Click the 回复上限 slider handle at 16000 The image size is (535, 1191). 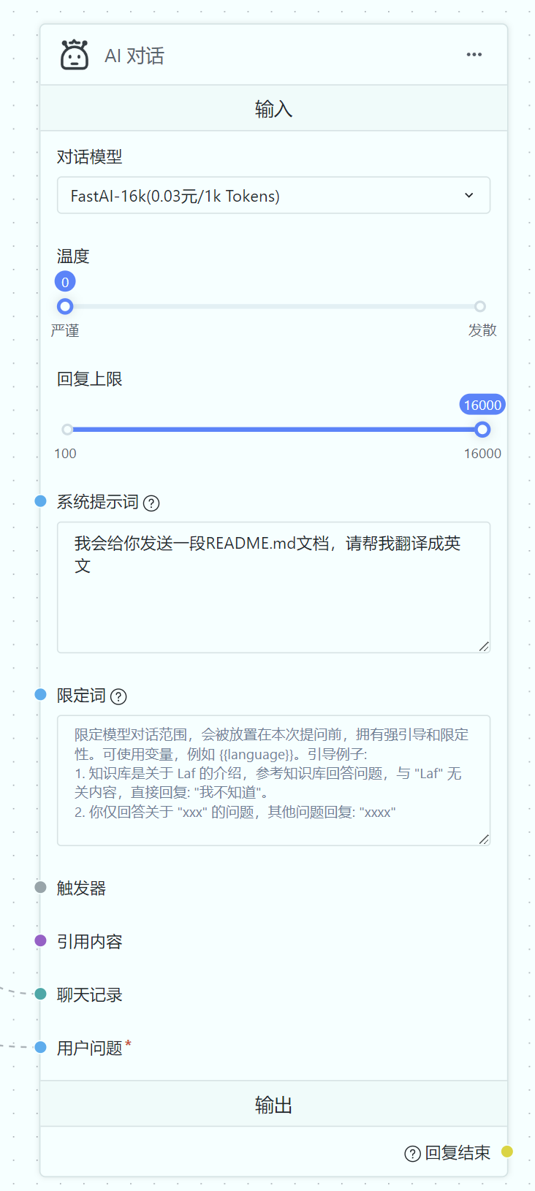482,430
